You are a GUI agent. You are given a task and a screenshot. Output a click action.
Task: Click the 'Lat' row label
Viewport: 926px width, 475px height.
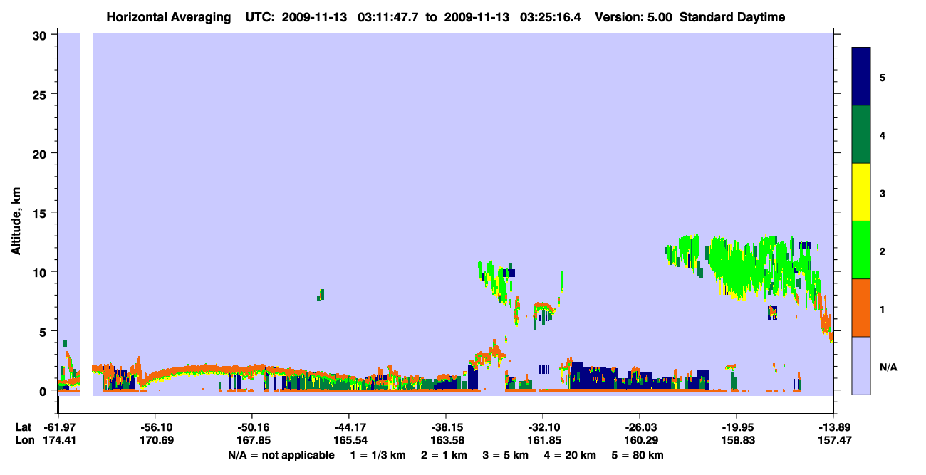click(x=23, y=427)
